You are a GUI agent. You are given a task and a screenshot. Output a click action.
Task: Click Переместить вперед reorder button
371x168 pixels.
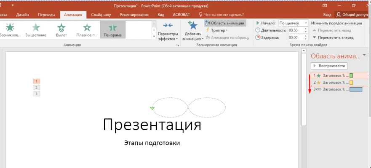[333, 37]
